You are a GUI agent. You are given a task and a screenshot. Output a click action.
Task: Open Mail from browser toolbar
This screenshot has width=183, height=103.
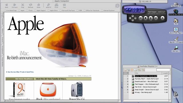64,6
